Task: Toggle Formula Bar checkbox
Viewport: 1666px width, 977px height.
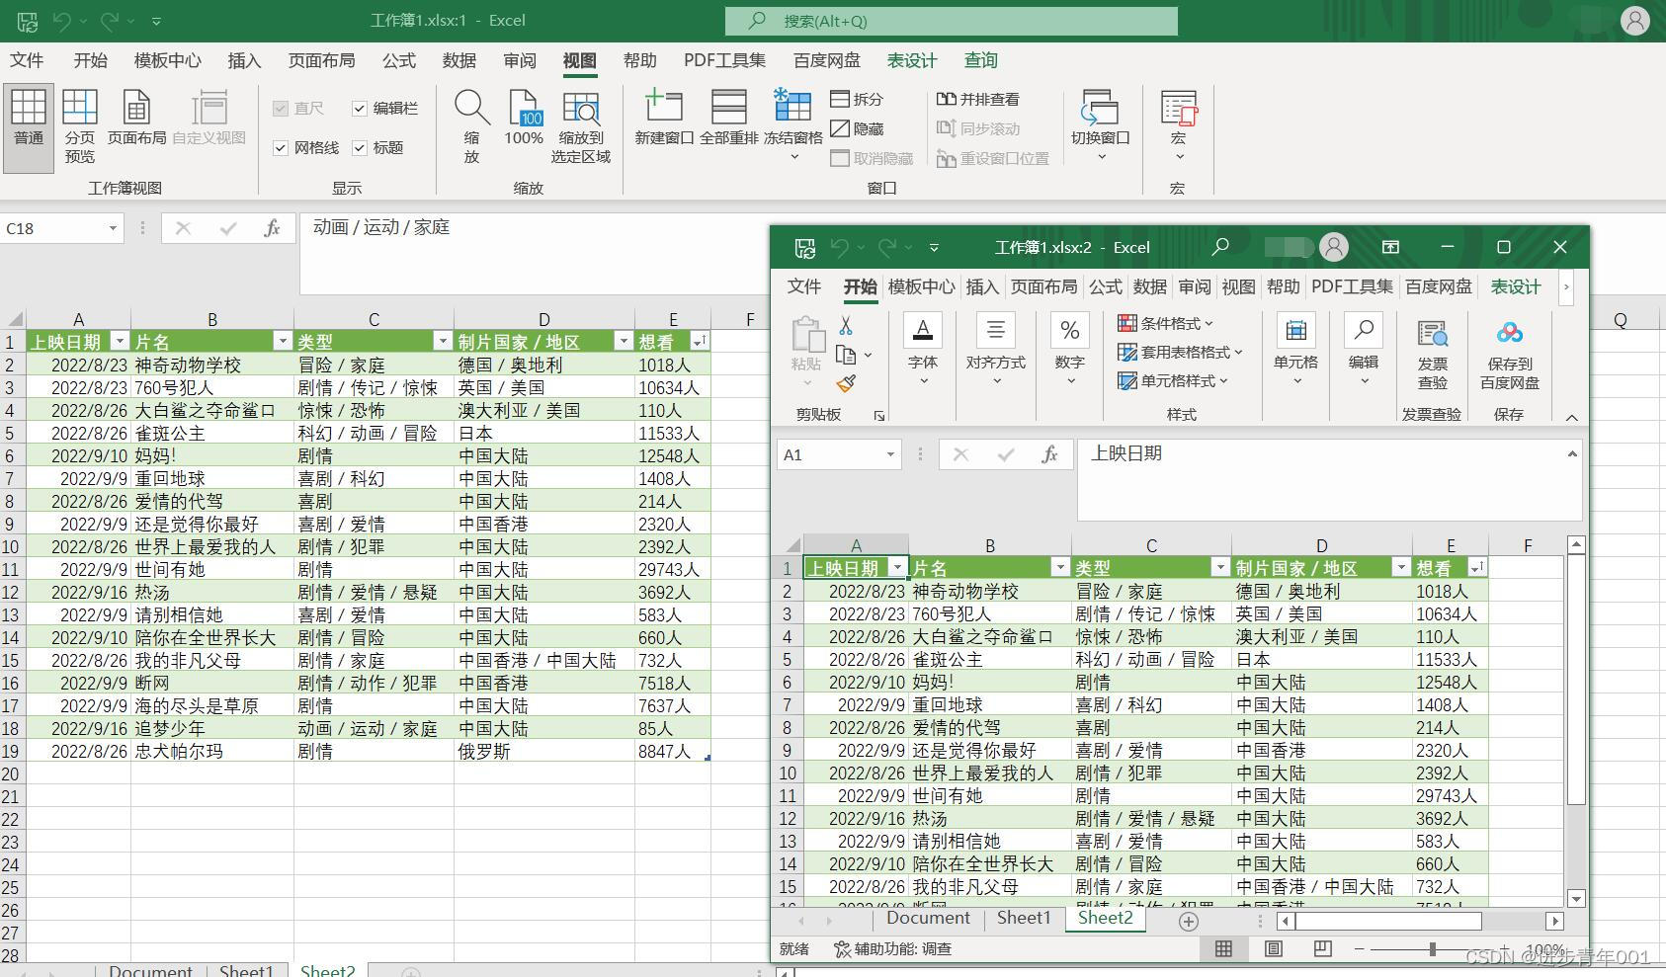Action: click(360, 109)
